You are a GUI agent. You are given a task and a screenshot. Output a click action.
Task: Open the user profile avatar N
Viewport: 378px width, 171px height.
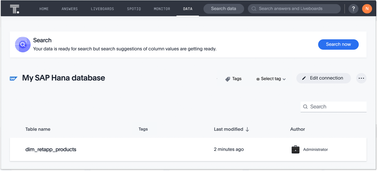[x=367, y=9]
